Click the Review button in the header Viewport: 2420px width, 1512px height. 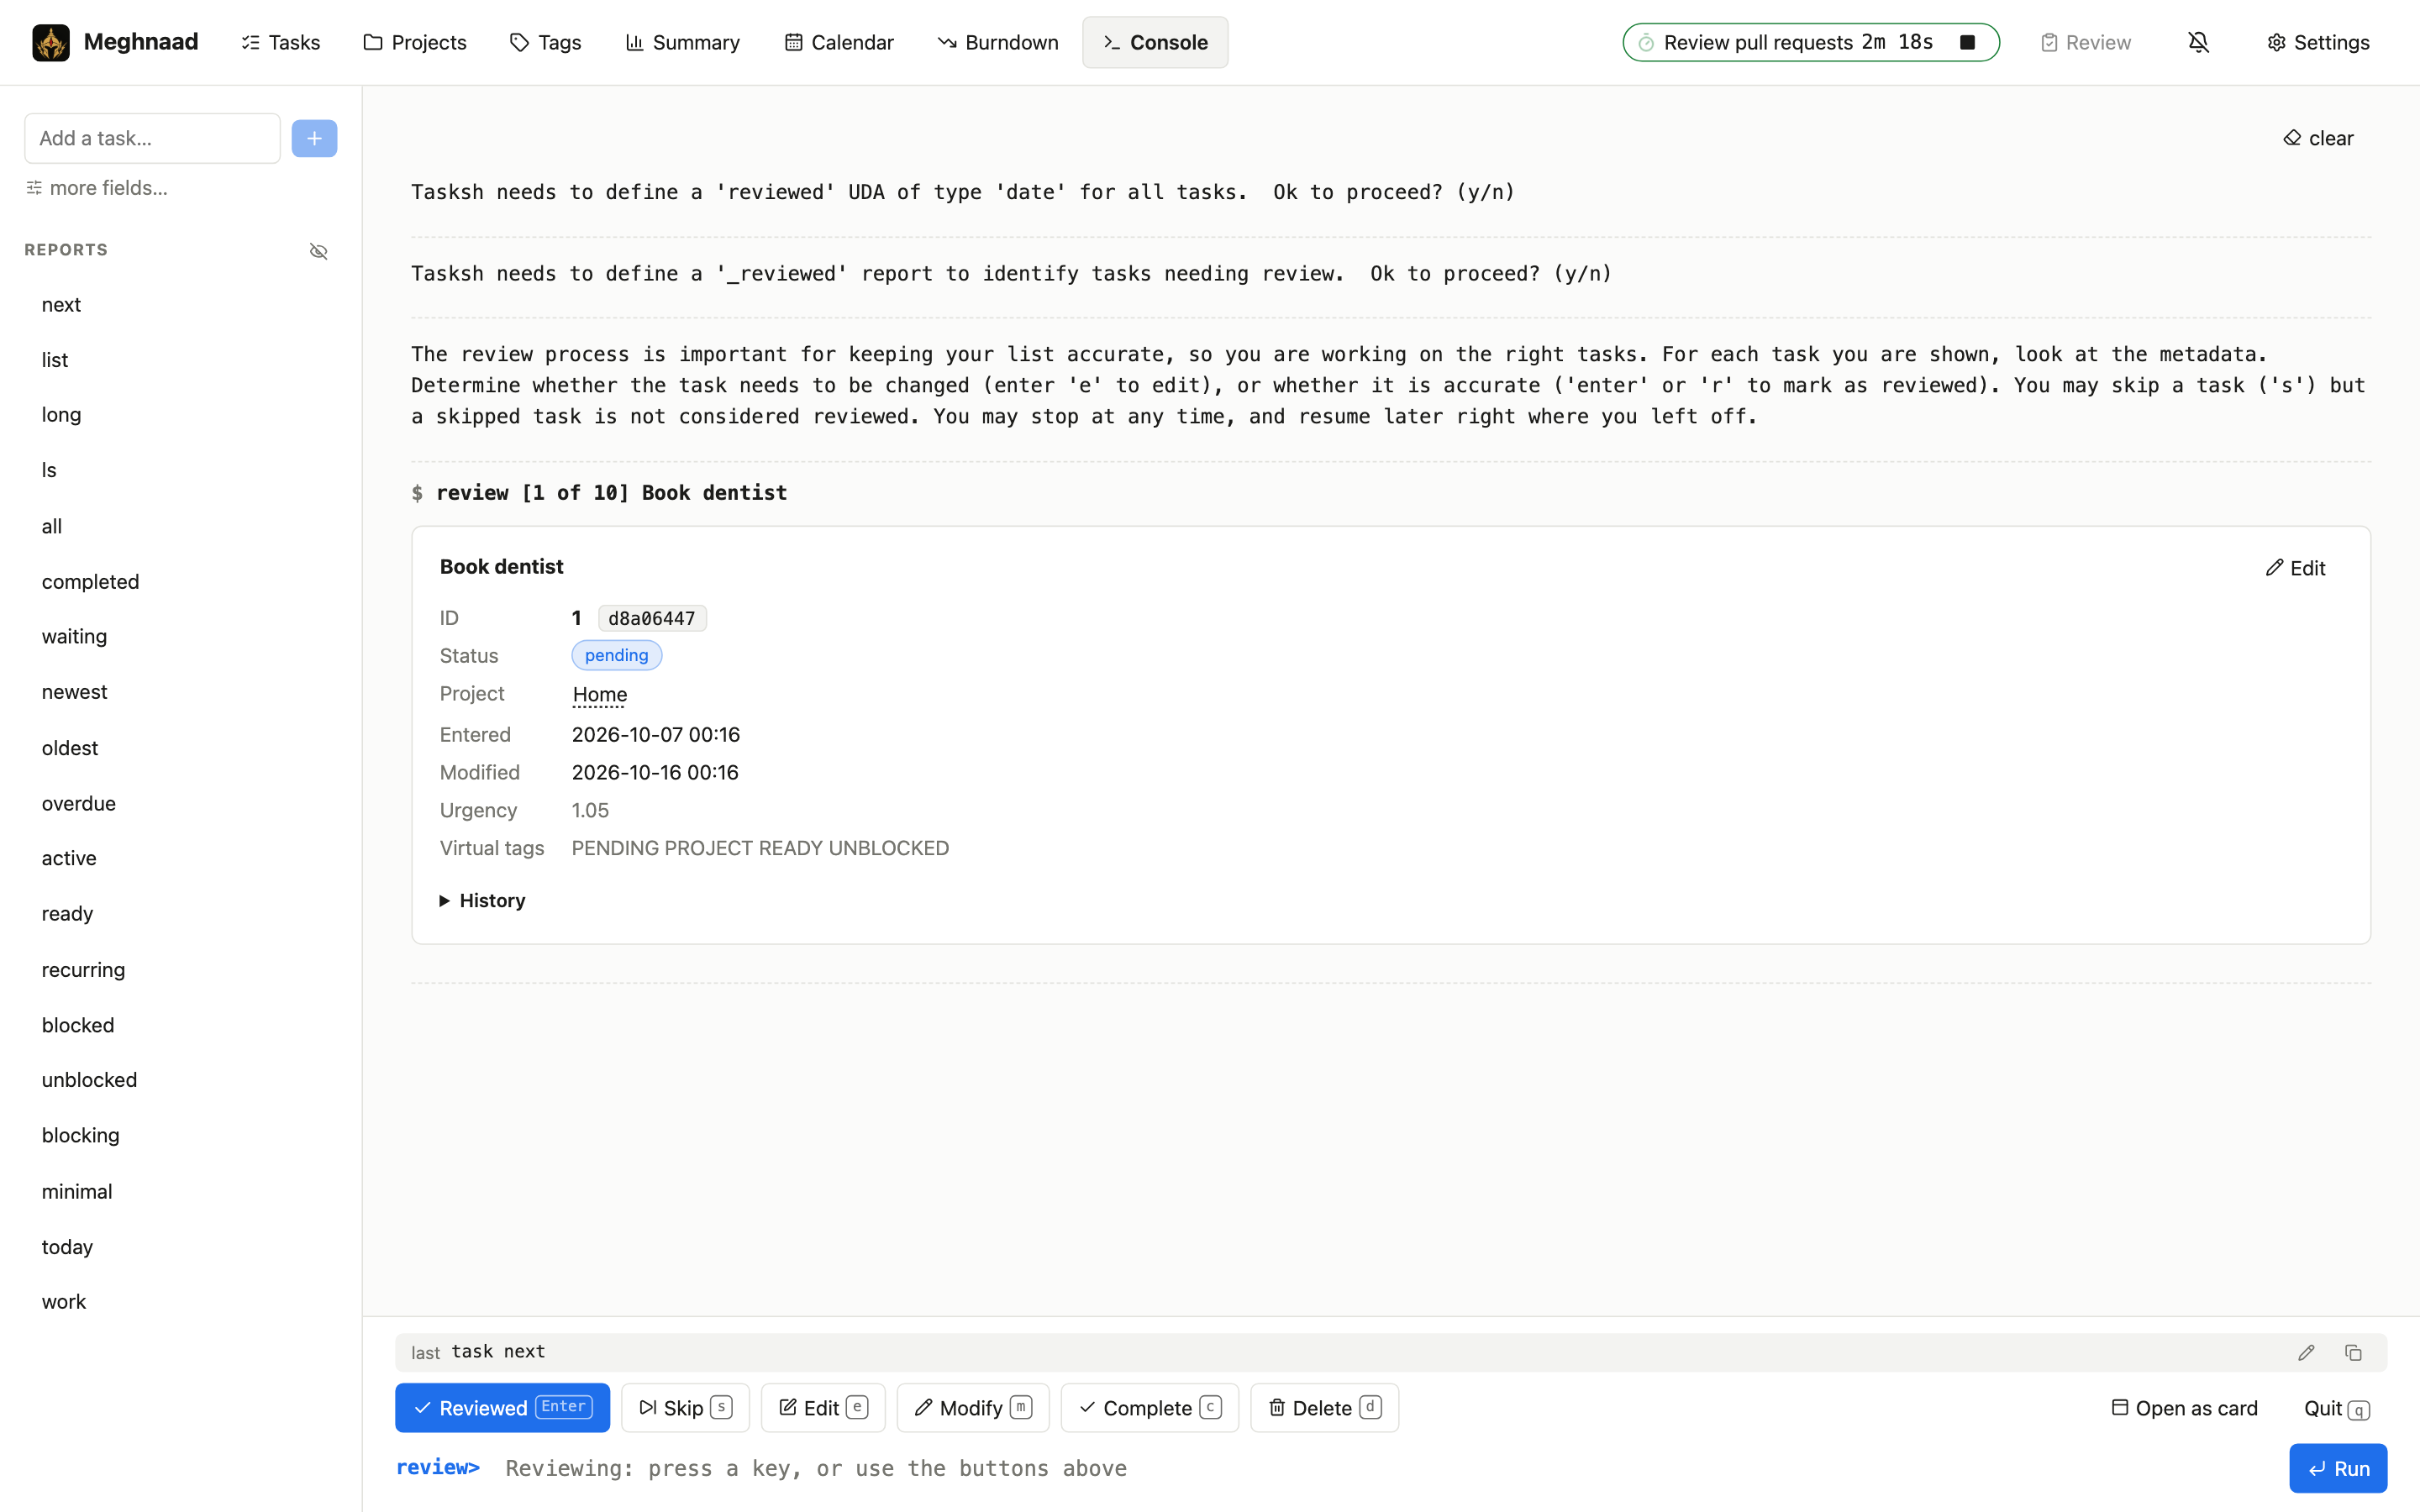click(2085, 42)
